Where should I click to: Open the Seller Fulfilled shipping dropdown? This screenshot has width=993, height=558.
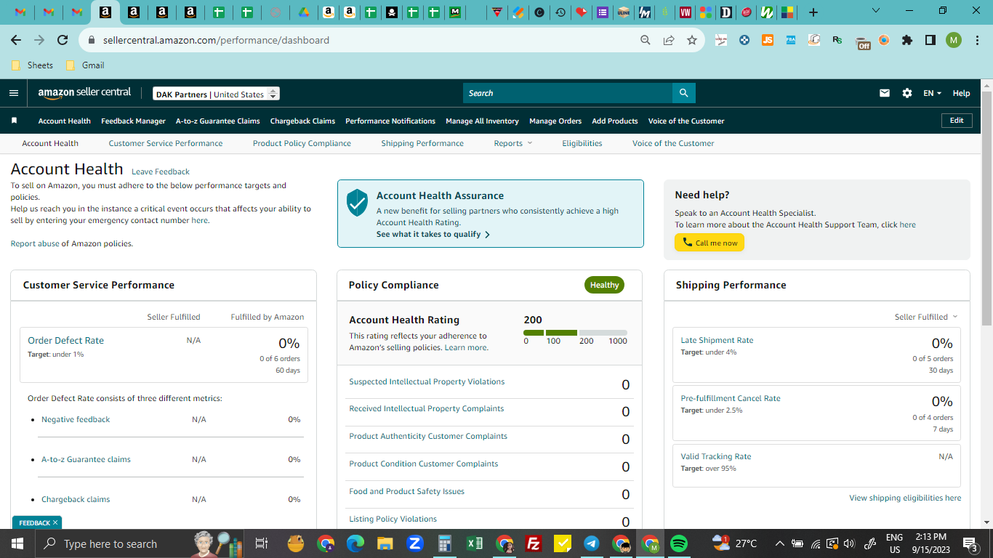tap(926, 317)
